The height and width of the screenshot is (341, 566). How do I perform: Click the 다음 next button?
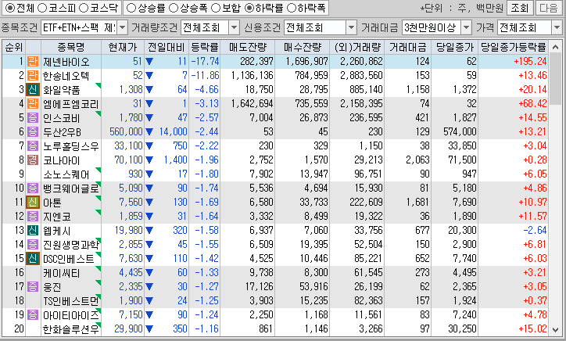tap(549, 8)
